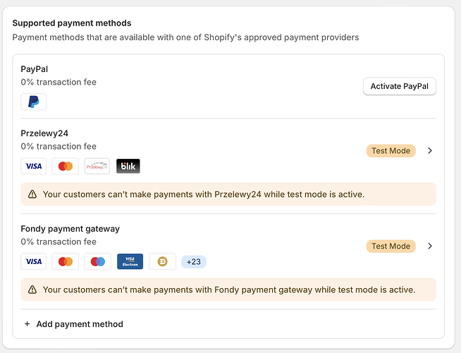Click the Dogecoin payment icon
This screenshot has height=353, width=461.
click(x=162, y=261)
